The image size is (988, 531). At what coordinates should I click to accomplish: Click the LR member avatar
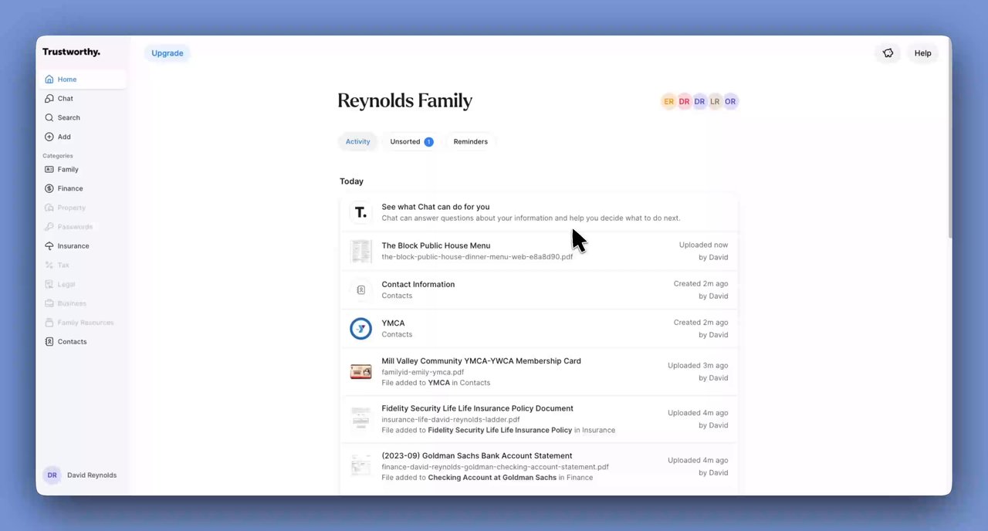pos(715,102)
